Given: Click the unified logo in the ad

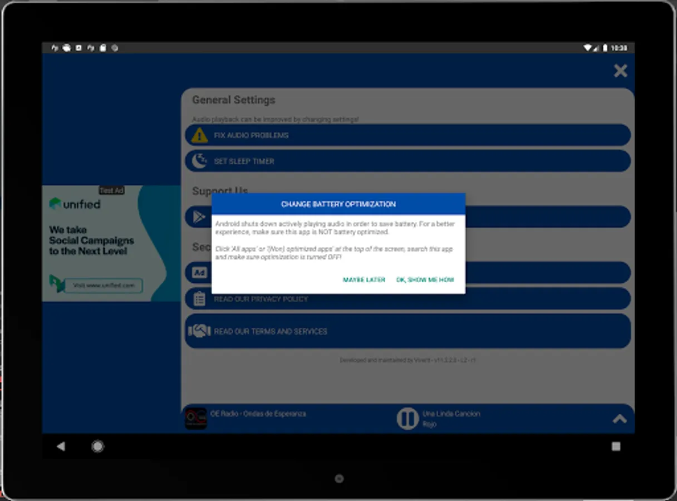Looking at the screenshot, I should click(75, 204).
